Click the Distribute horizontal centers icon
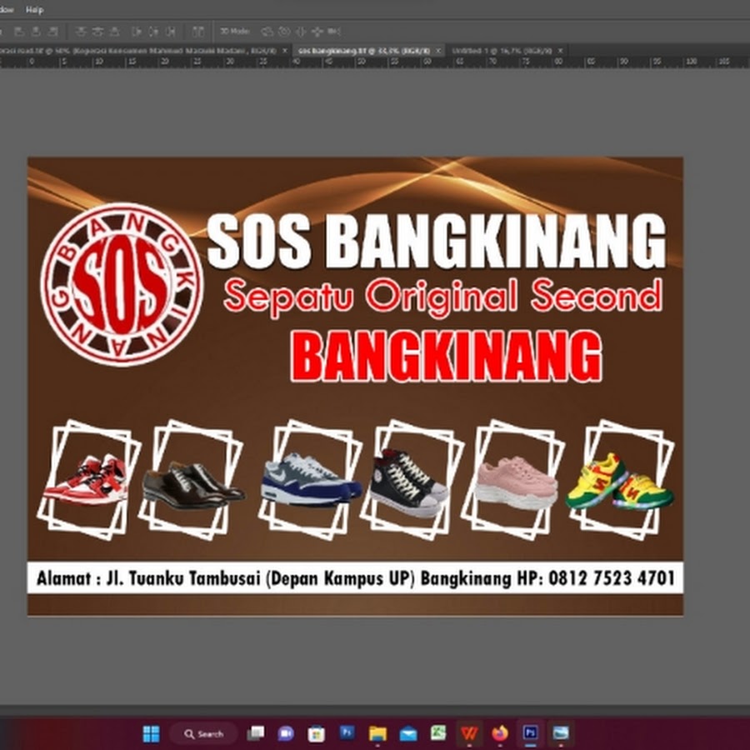The image size is (750, 750). click(x=153, y=32)
